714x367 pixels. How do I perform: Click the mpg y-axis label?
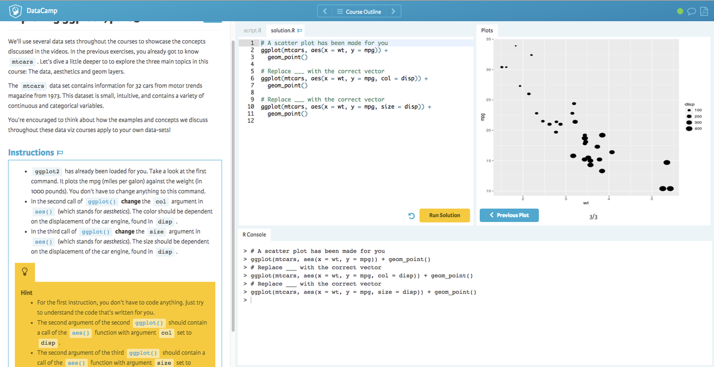point(482,117)
